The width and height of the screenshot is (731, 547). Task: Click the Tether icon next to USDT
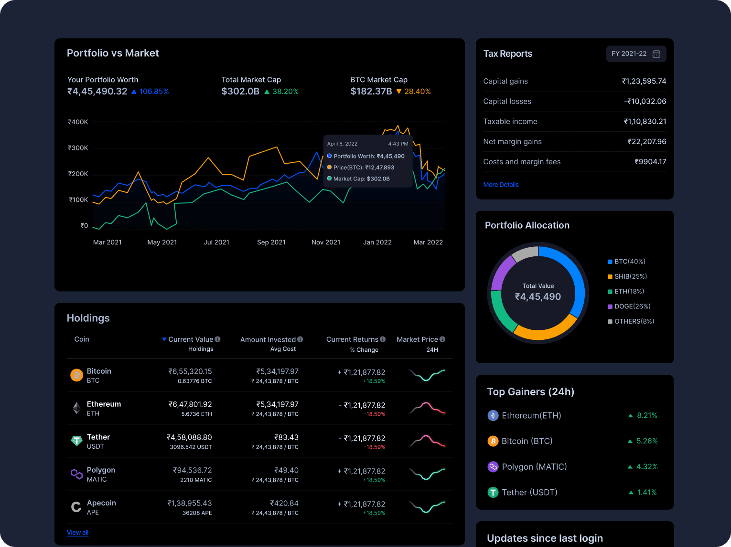click(76, 441)
